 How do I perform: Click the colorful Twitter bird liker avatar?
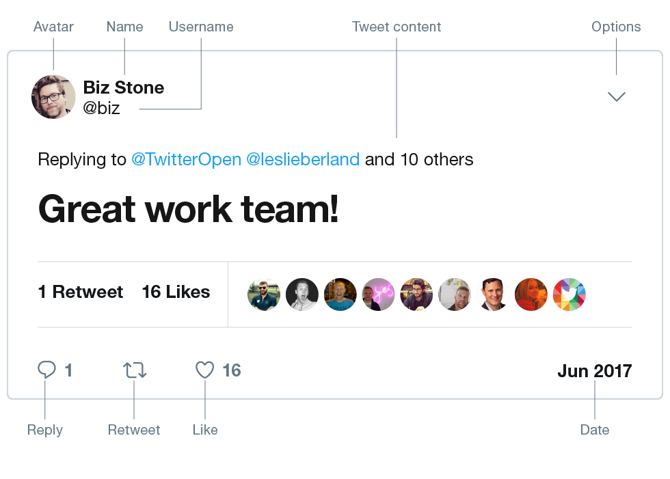click(x=569, y=295)
